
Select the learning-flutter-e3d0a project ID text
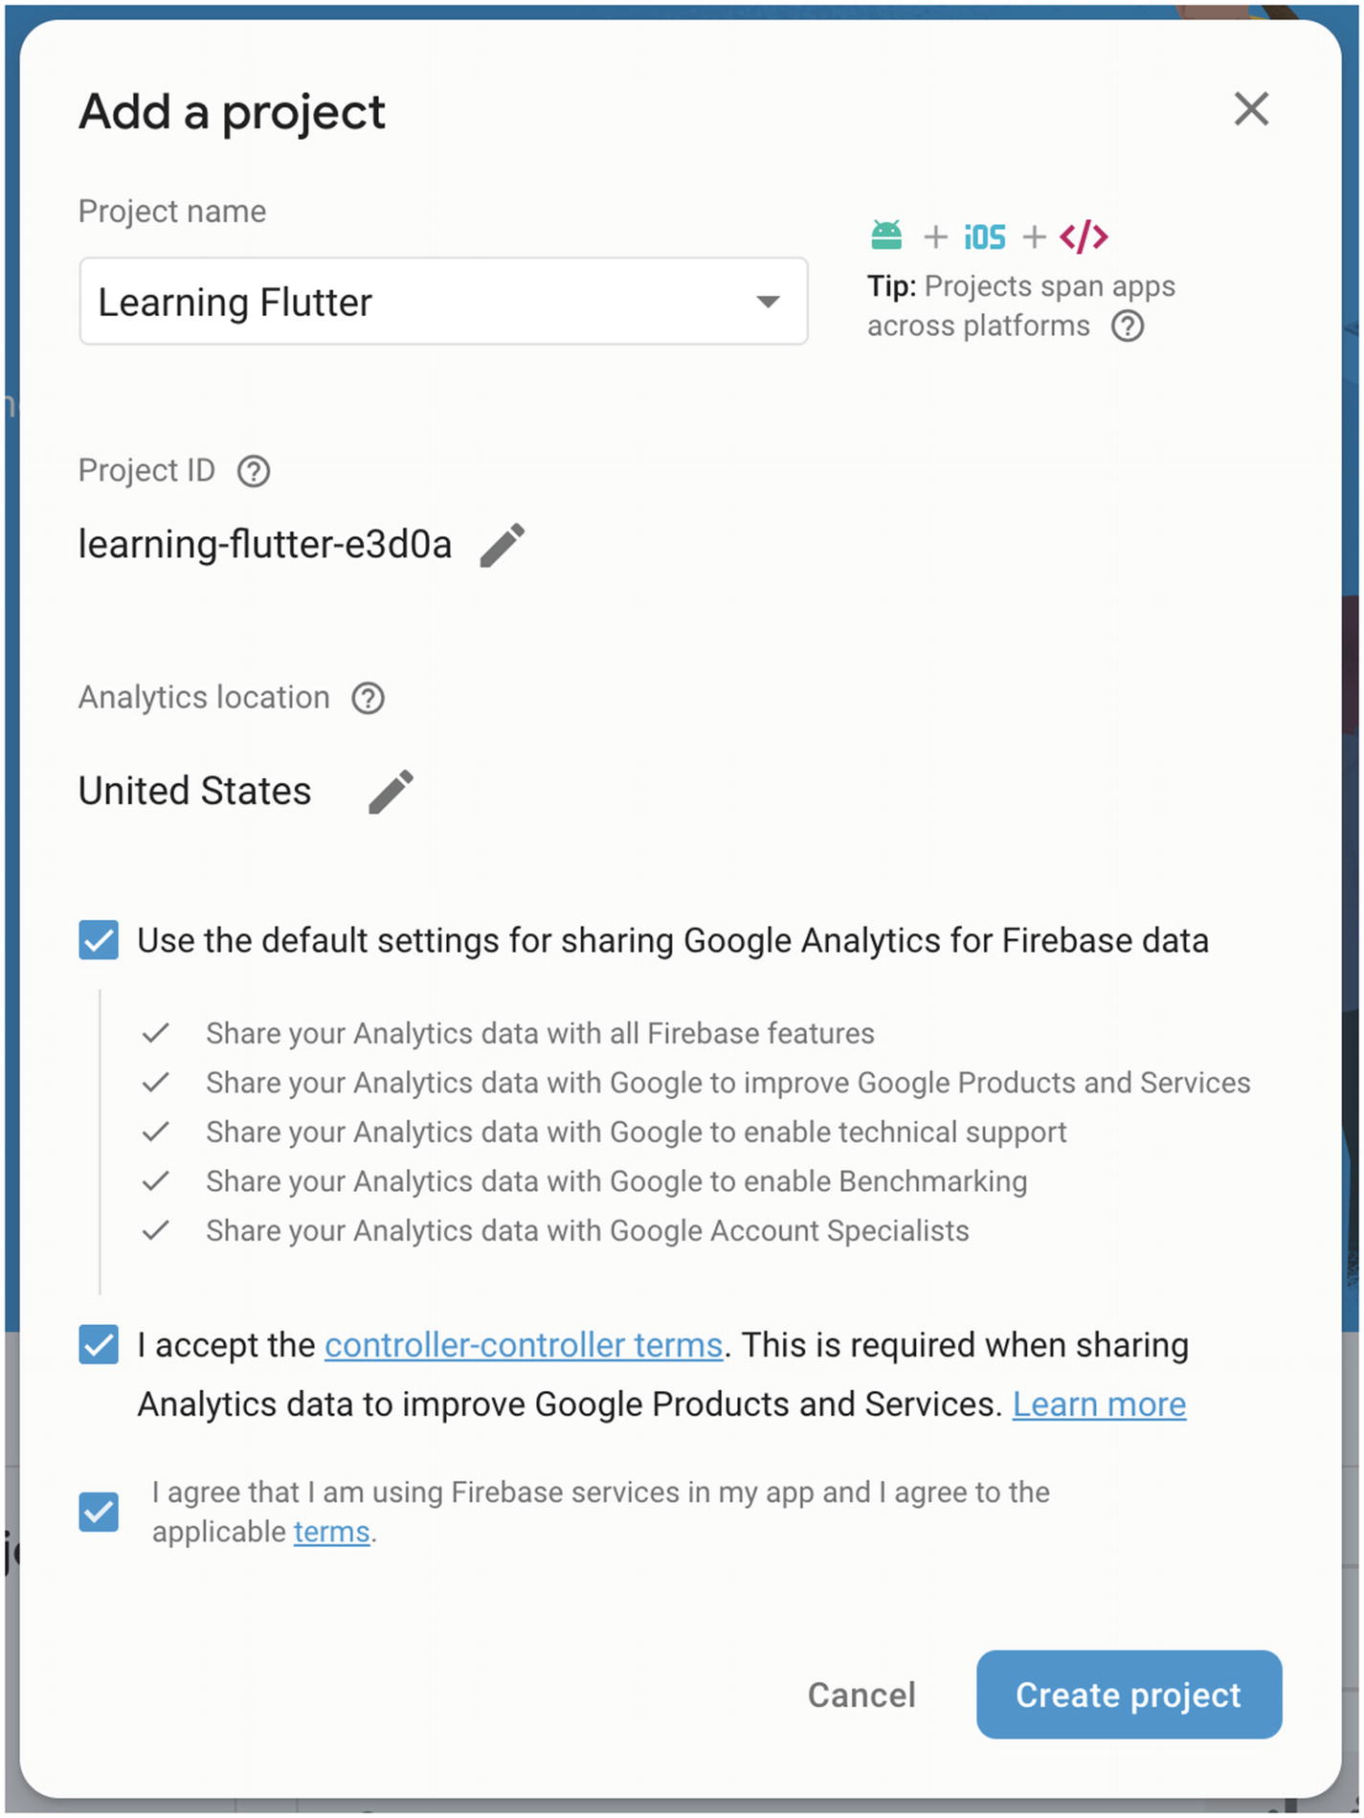point(265,545)
